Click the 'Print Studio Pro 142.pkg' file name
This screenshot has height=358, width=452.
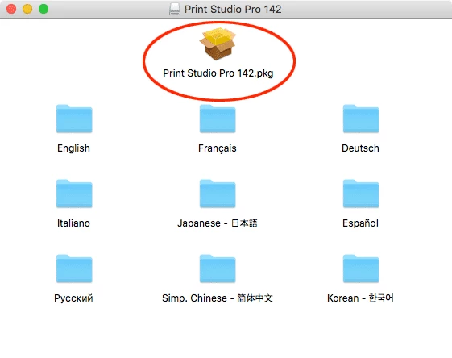pos(218,73)
